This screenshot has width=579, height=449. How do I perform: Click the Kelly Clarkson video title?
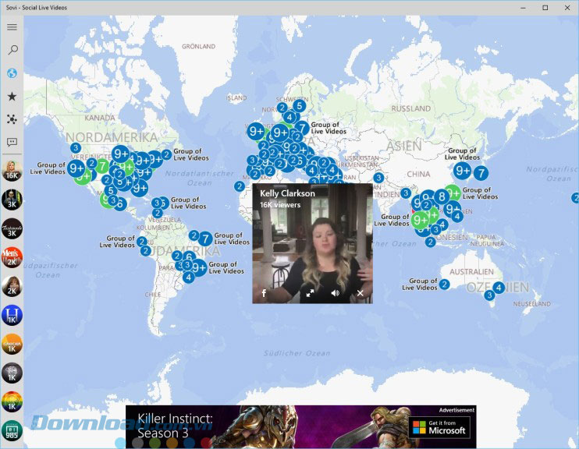[x=287, y=193]
